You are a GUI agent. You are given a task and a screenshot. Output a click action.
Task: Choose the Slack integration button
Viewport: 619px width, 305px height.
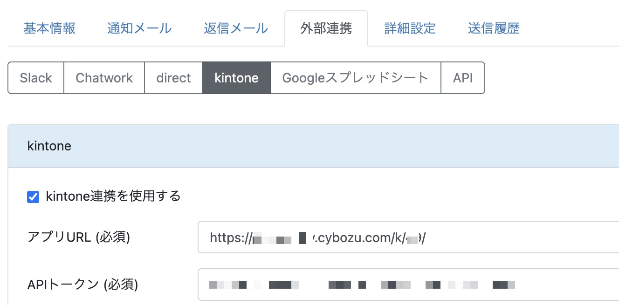(x=36, y=78)
